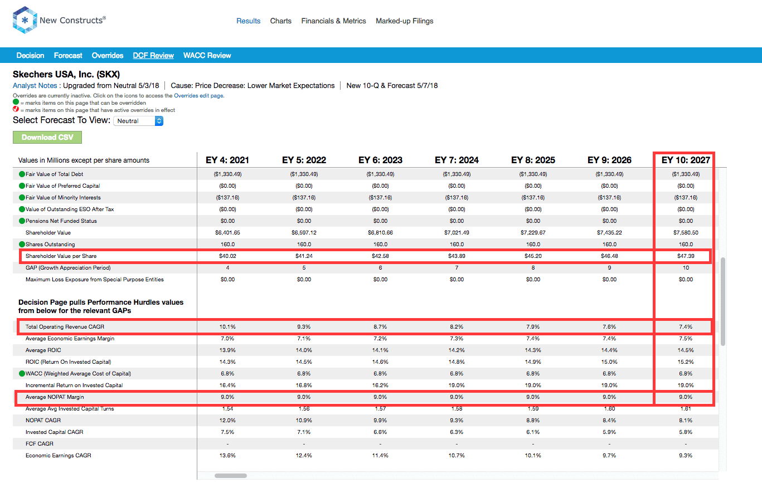Click the 10.1% revenue CAGR cell
762x493 pixels.
point(227,327)
